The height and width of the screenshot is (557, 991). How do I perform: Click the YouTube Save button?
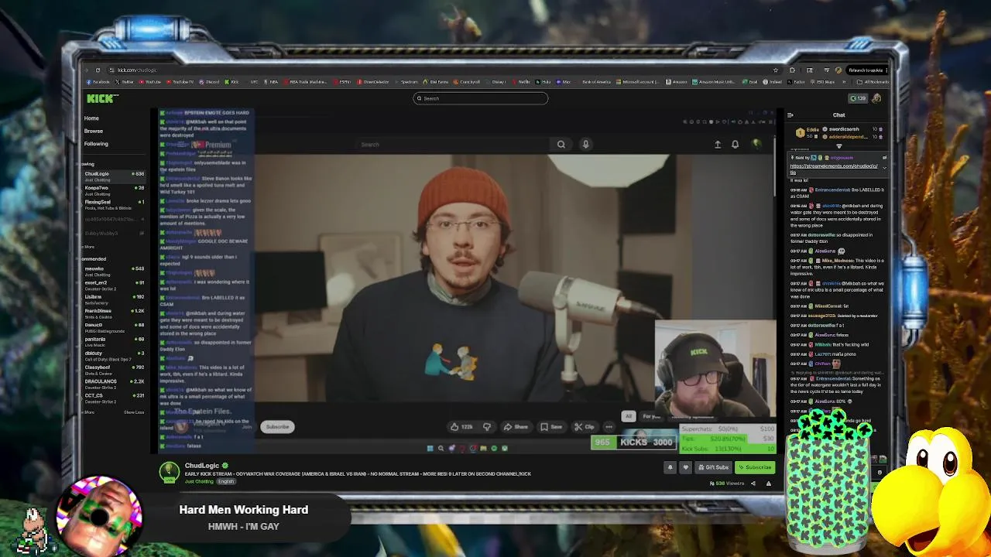(551, 427)
